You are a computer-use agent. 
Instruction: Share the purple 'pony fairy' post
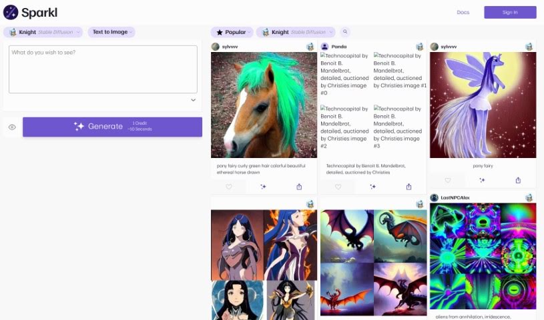tap(518, 180)
